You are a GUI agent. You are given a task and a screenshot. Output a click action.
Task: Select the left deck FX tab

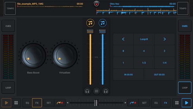(37, 103)
